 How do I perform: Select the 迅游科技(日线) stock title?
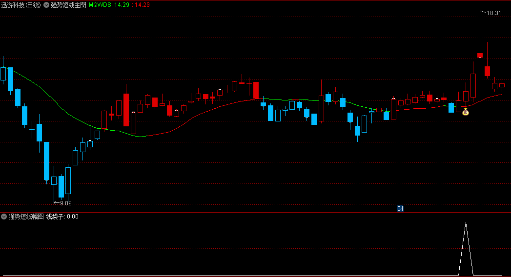(x=21, y=5)
